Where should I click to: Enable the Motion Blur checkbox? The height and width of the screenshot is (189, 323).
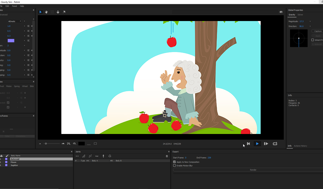tap(174, 165)
